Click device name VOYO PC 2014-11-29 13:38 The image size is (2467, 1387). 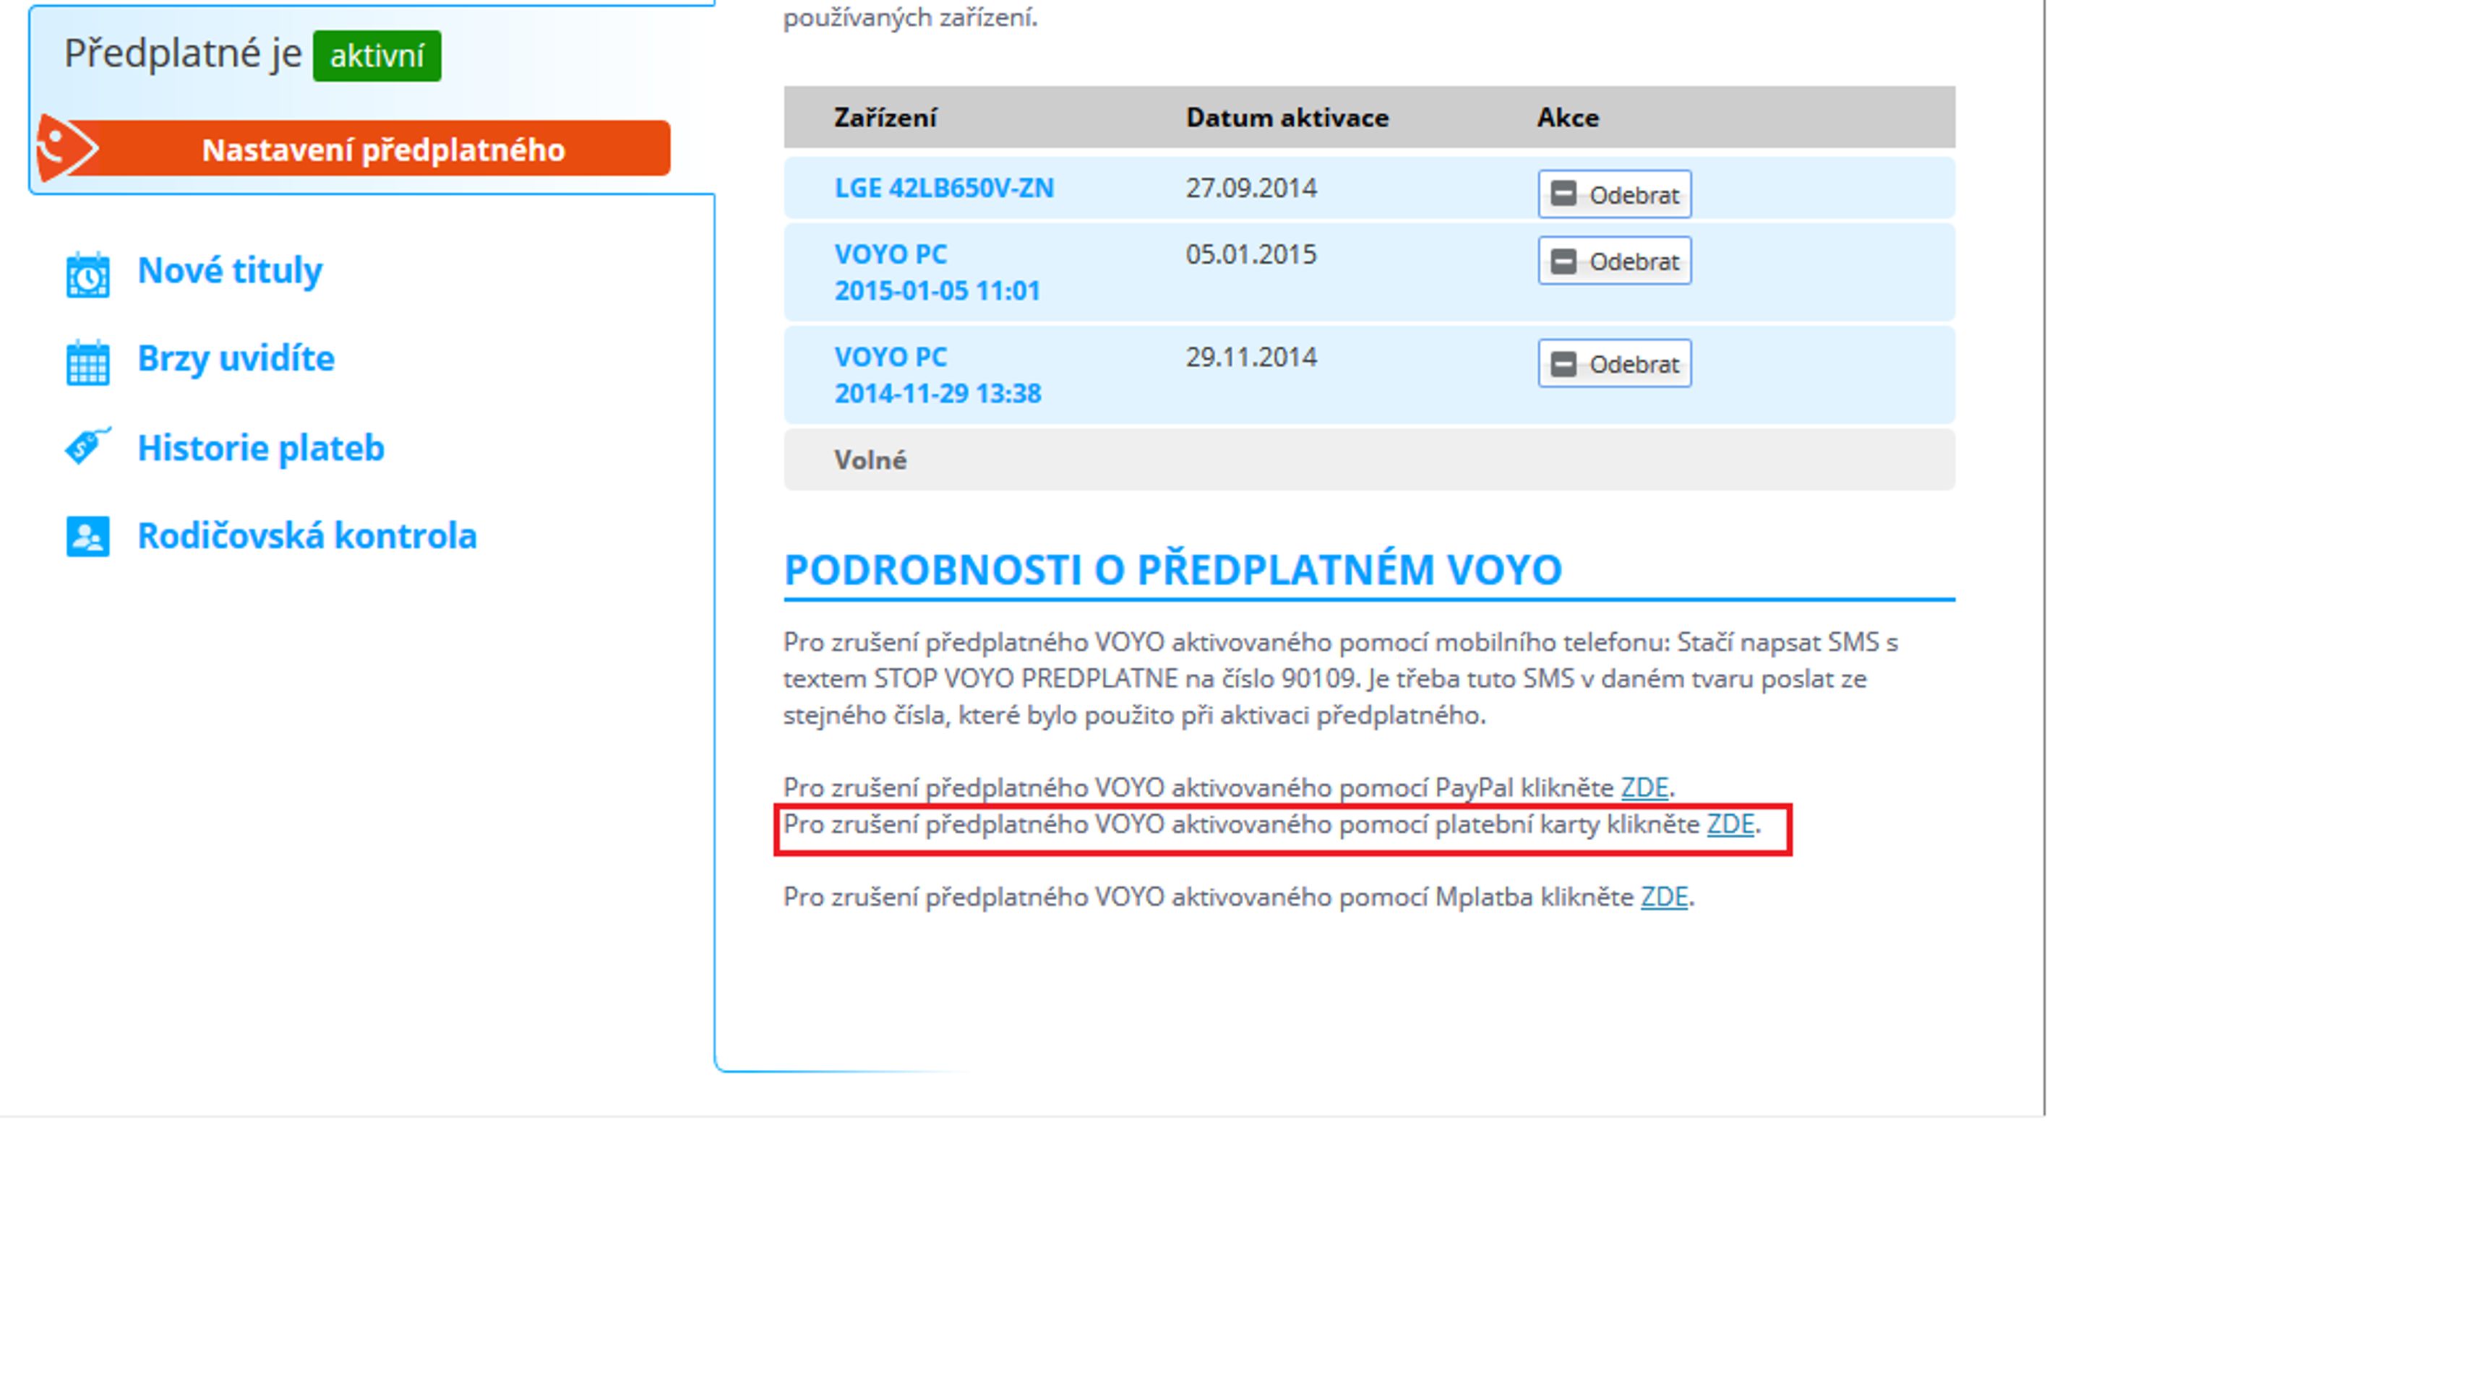point(938,375)
